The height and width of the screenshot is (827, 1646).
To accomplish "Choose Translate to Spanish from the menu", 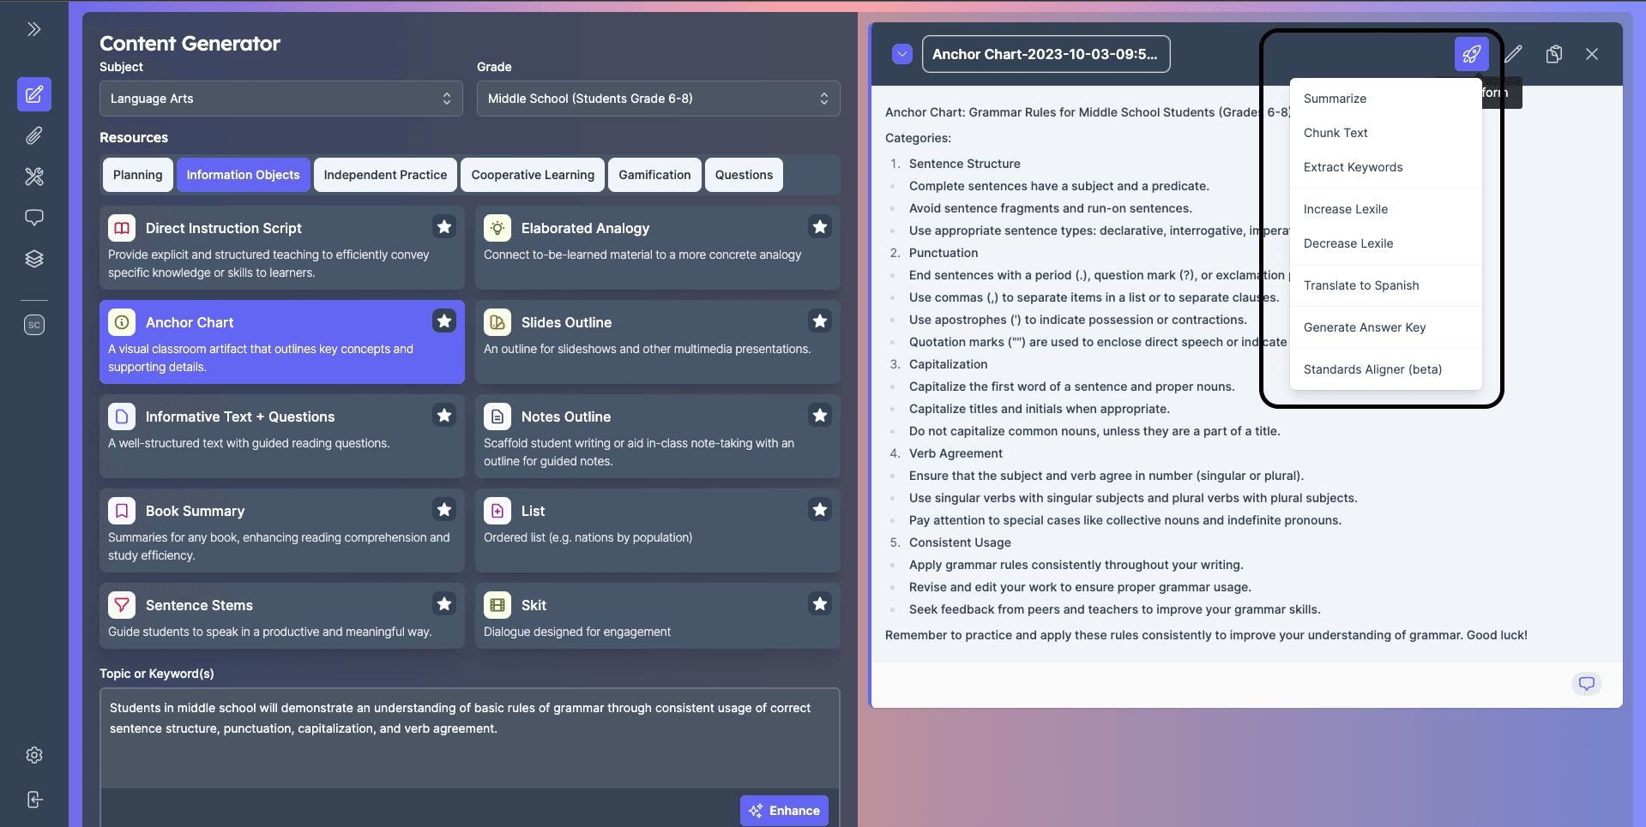I will click(x=1385, y=285).
